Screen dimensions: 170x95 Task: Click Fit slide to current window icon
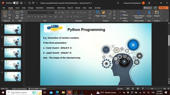(168, 89)
